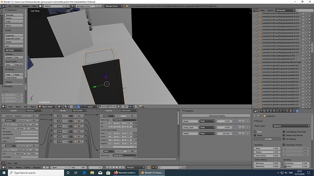This screenshot has height=176, width=314.
Task: Click the Duplicate Linked button
Action: pos(14,39)
